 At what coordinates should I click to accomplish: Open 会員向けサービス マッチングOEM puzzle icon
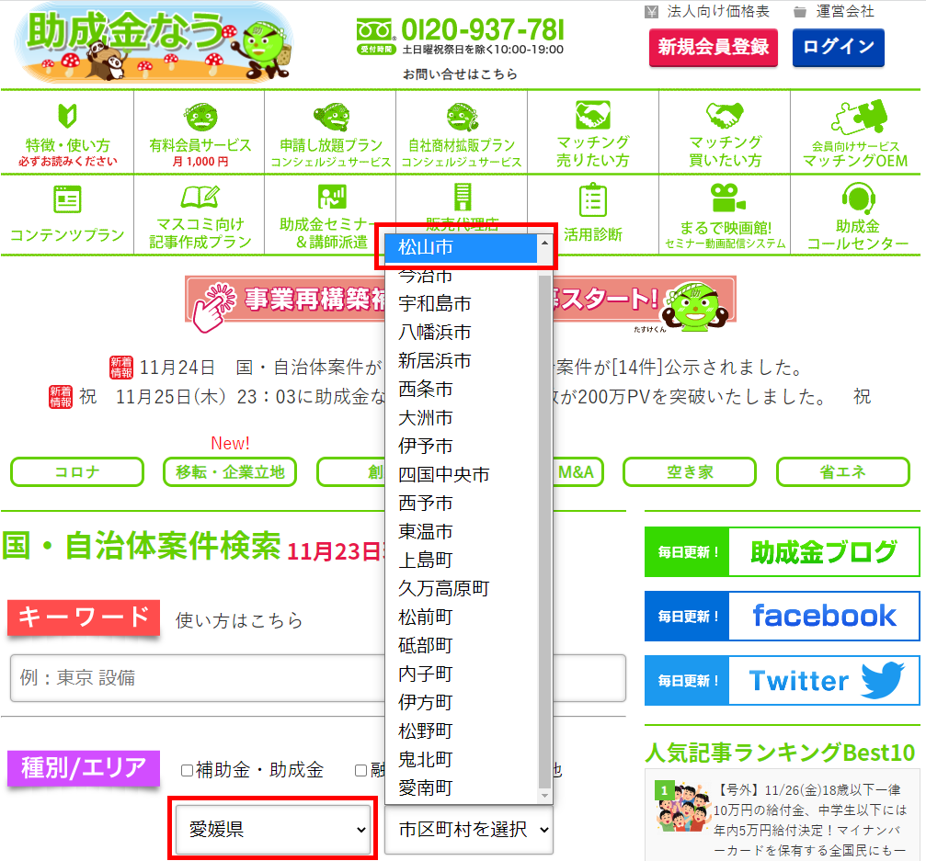(x=853, y=118)
